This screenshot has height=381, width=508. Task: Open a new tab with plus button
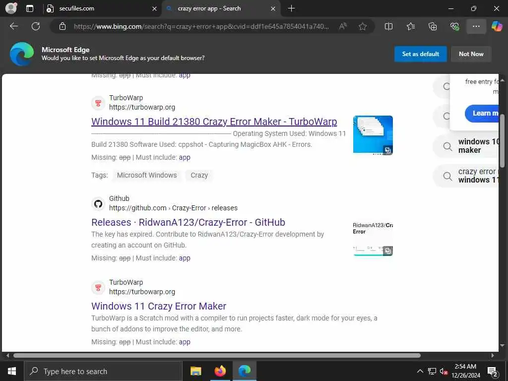[291, 8]
